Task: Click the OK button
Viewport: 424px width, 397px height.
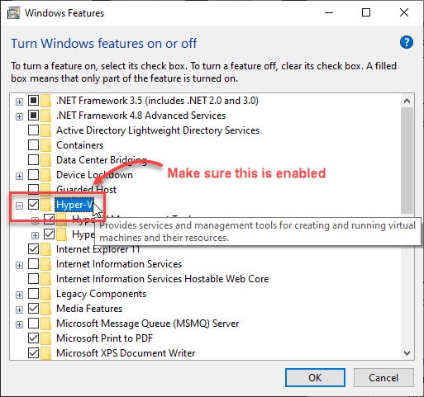Action: 315,377
